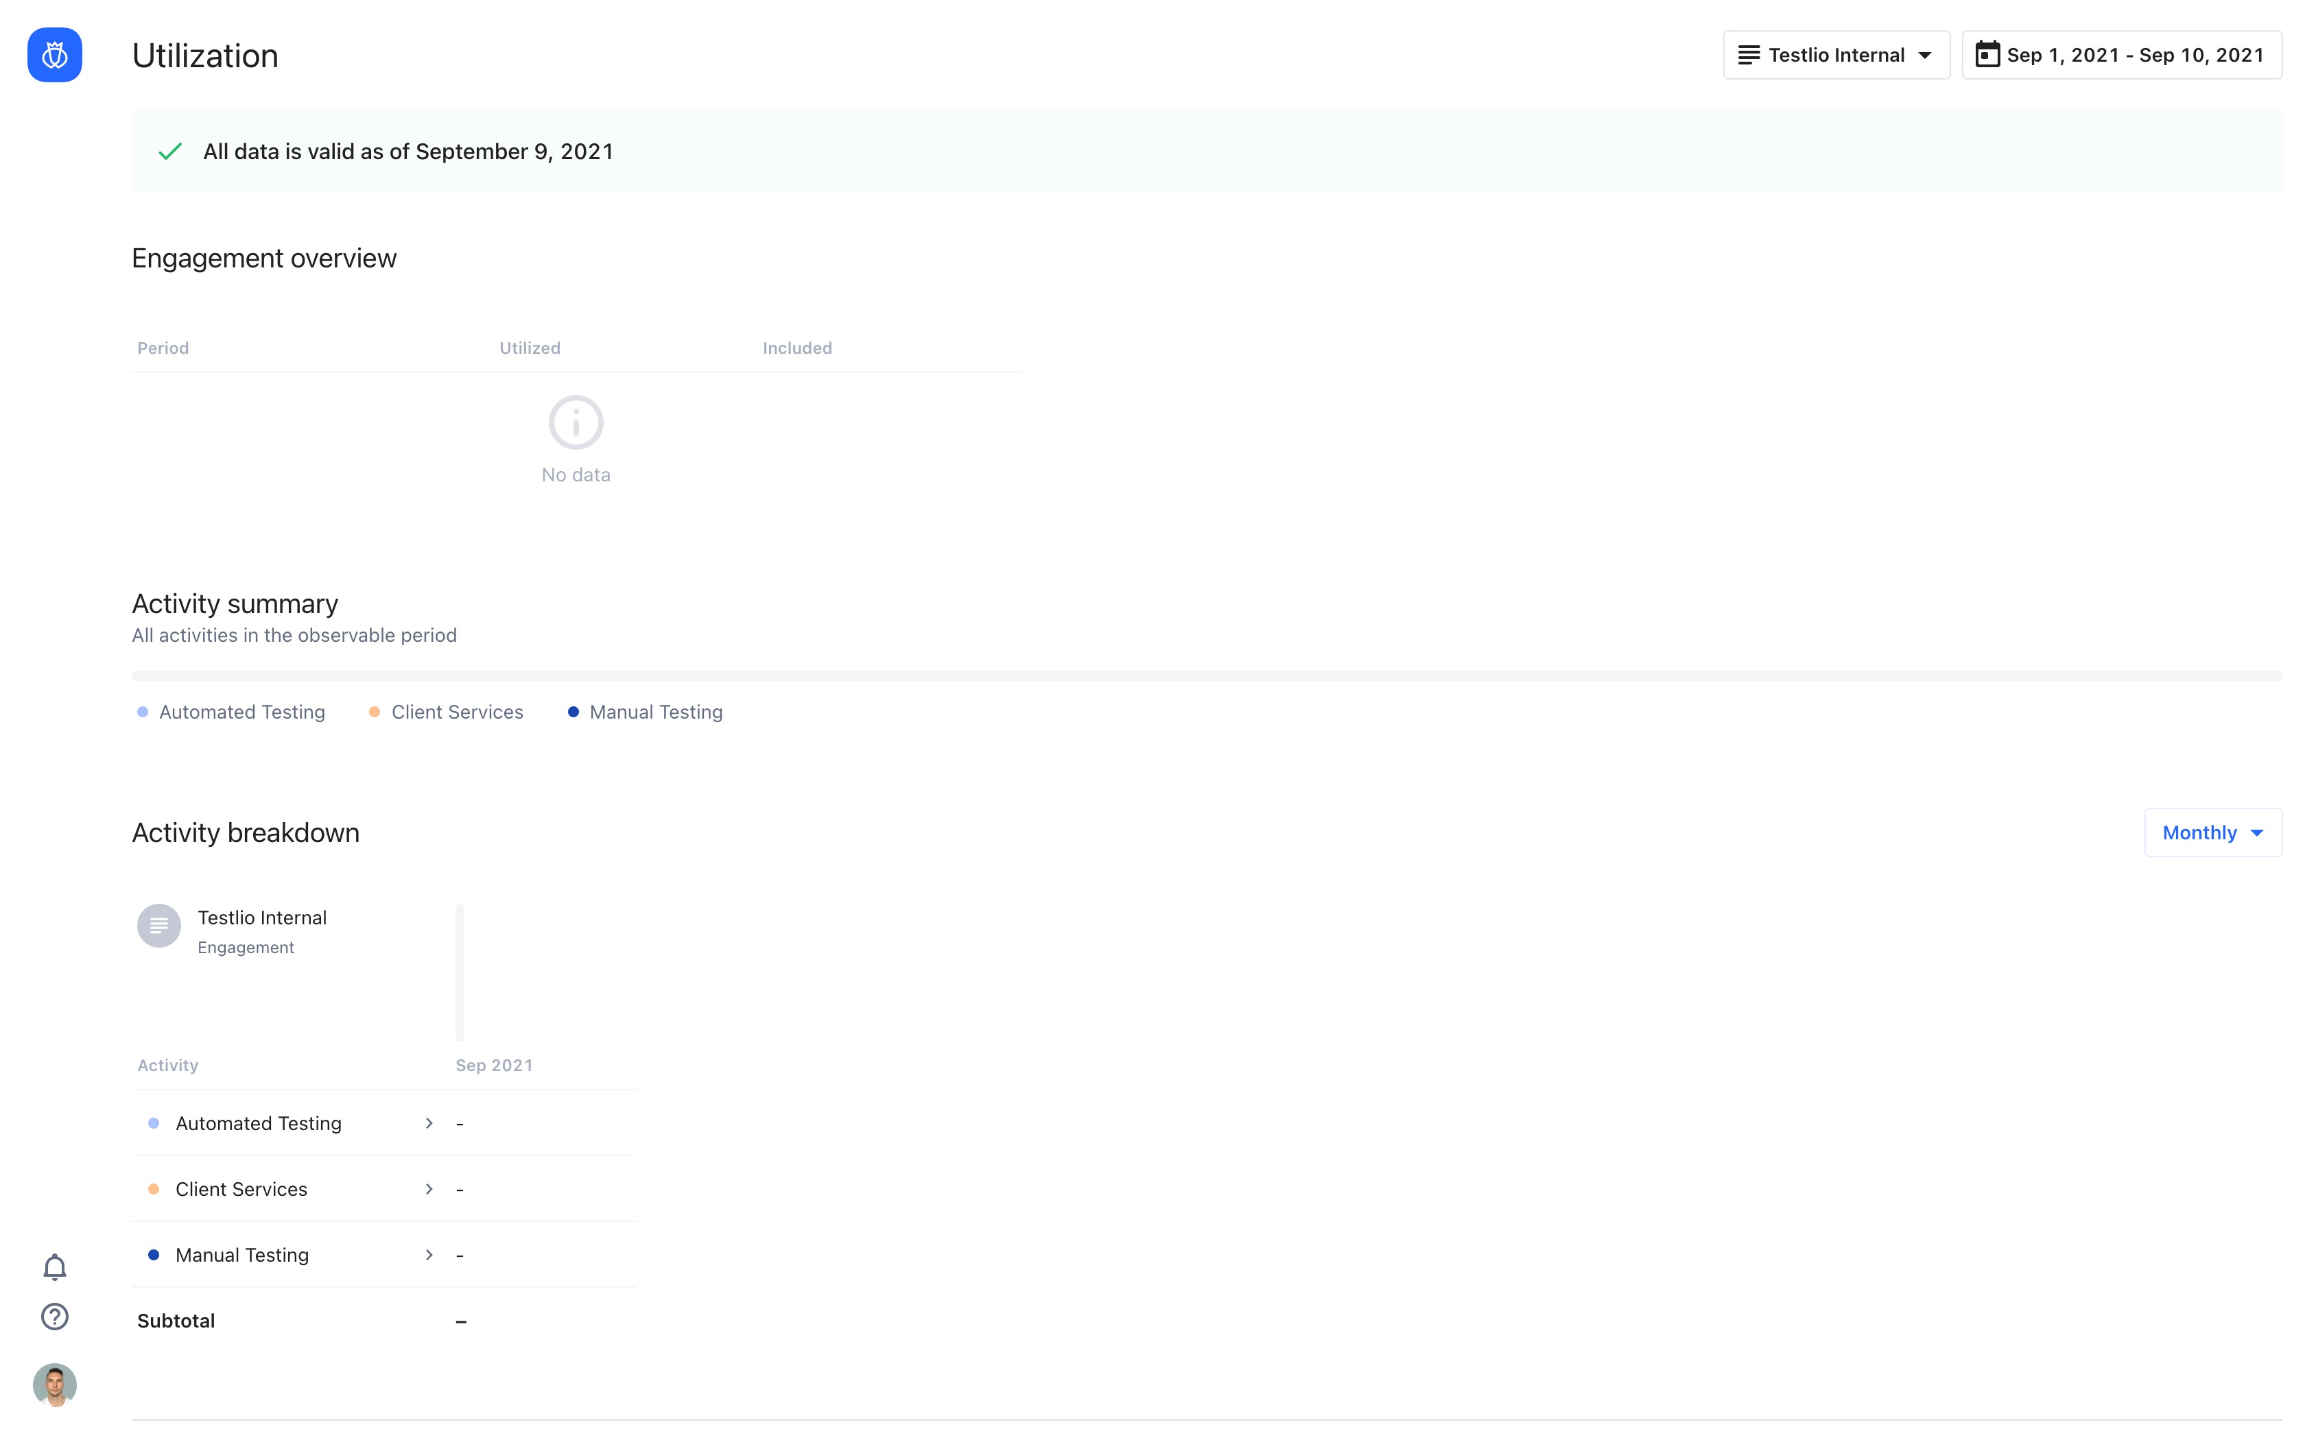The image size is (2305, 1440).
Task: Click the Sep 2021 column header
Action: tap(493, 1066)
